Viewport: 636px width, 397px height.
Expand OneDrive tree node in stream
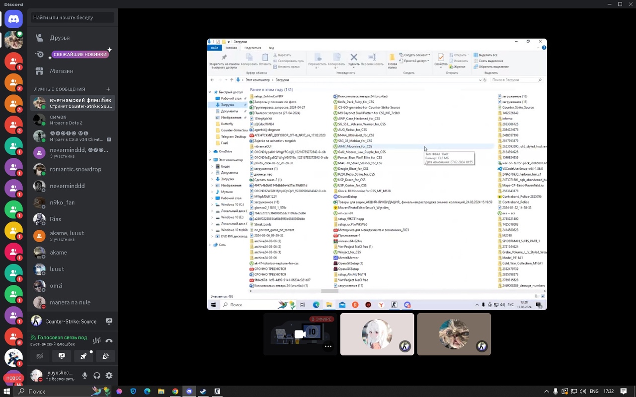[x=210, y=151]
